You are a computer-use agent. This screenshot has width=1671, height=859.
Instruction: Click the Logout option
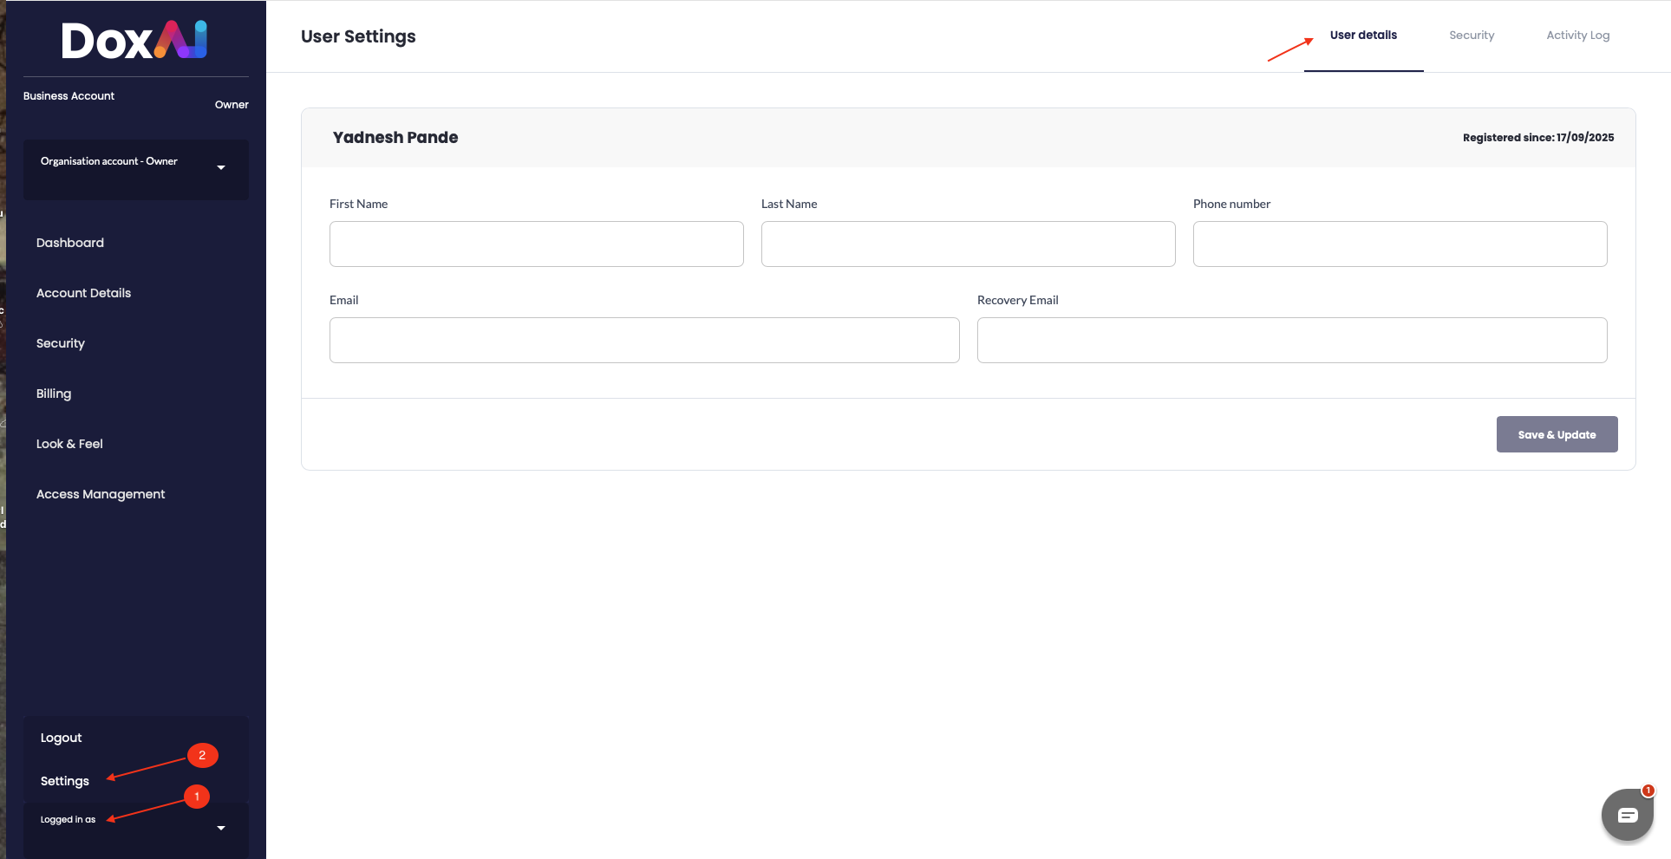[x=61, y=738]
